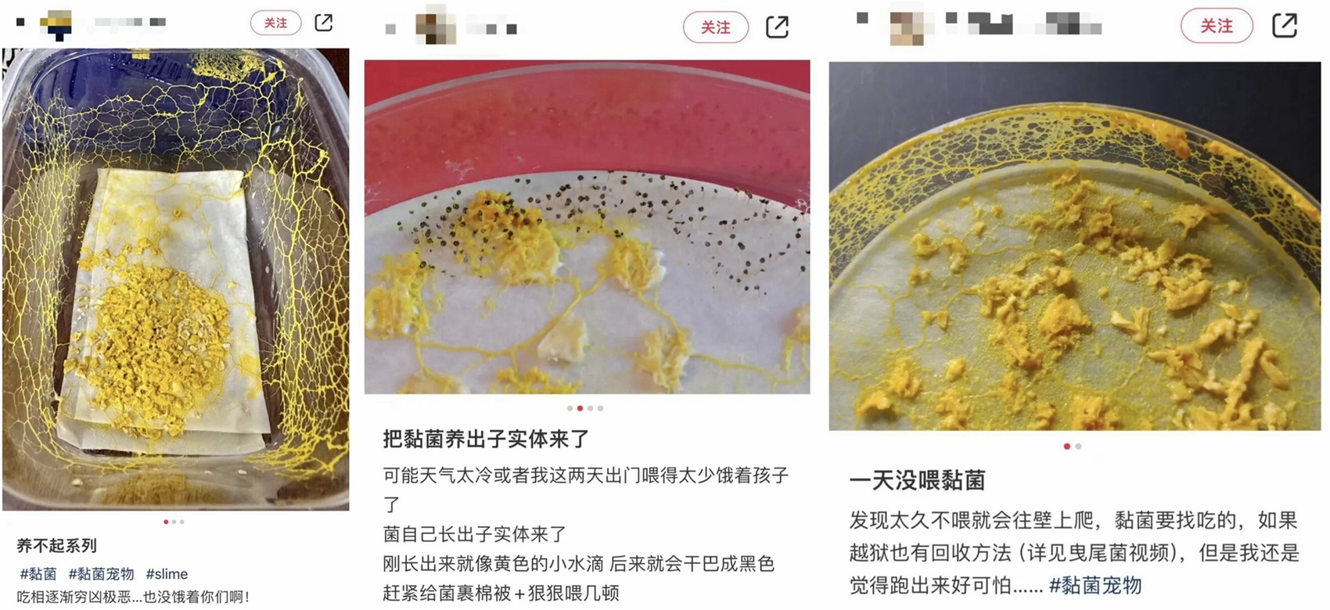Follow the third post's author with 关注
Screen dimensions: 1330x610
pos(1217,26)
